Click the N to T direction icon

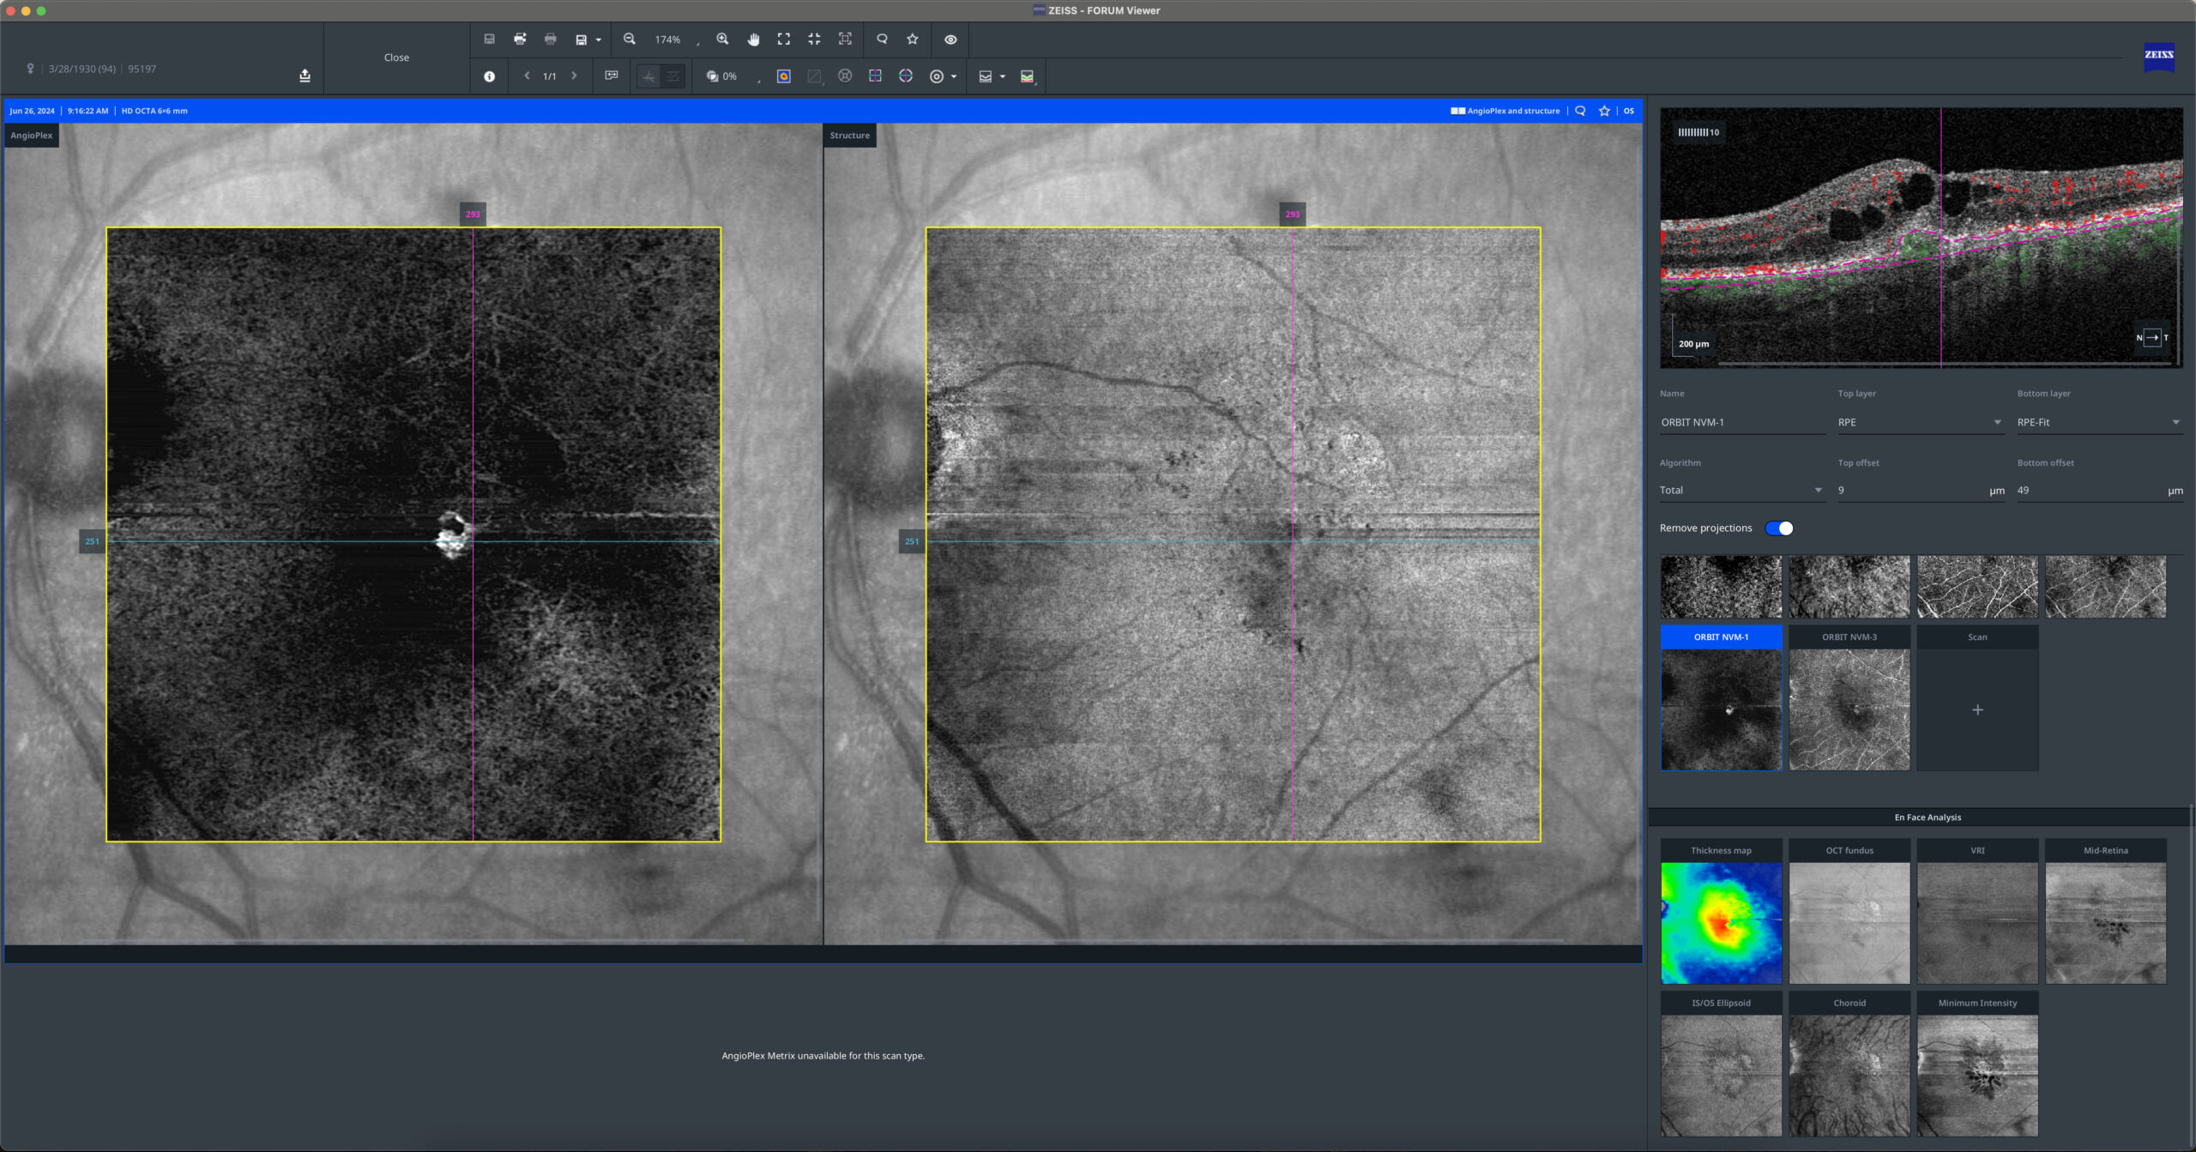(x=2152, y=338)
